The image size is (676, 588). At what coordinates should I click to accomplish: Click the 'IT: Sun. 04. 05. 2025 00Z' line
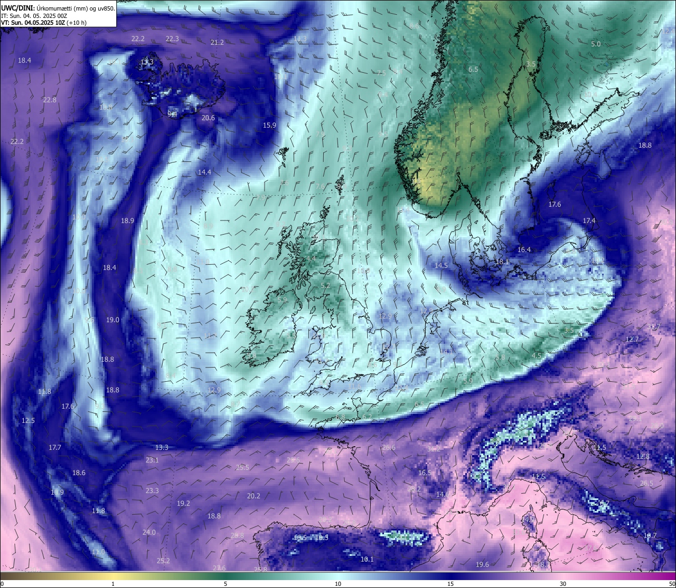[x=34, y=16]
